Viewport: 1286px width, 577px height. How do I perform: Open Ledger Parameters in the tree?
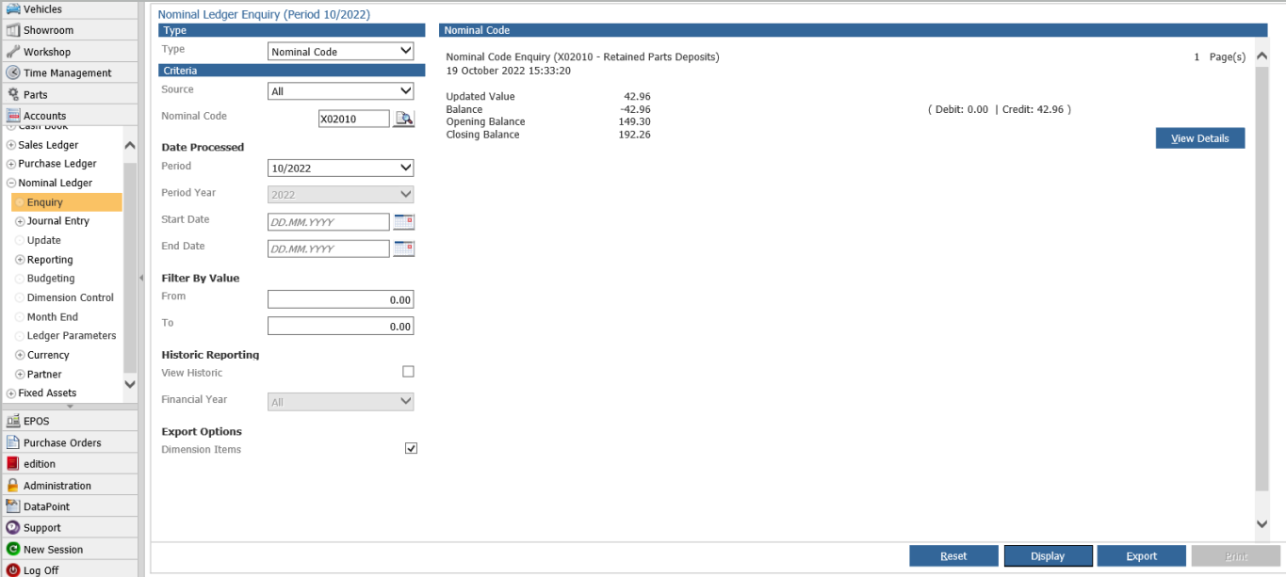pos(72,336)
